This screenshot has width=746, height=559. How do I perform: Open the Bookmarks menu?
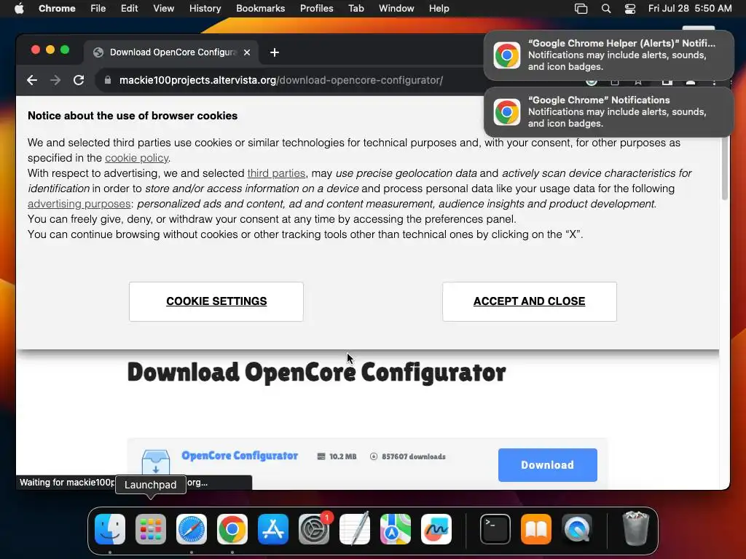point(260,9)
